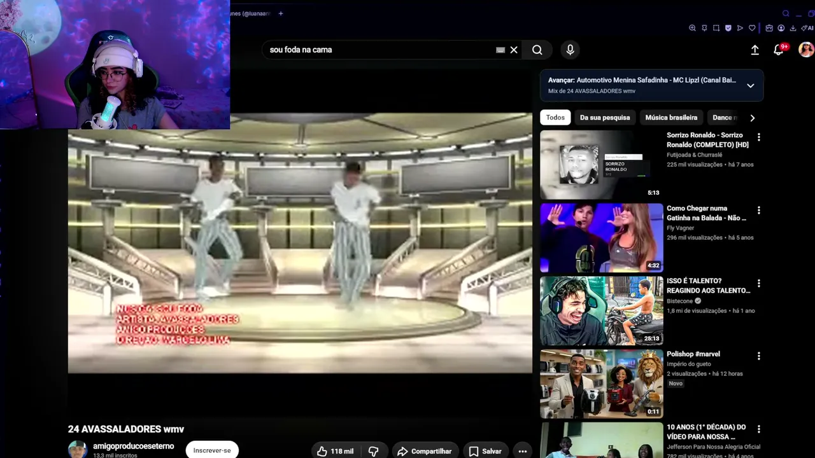Open options for ISSO É TALENTO video

tap(758, 283)
